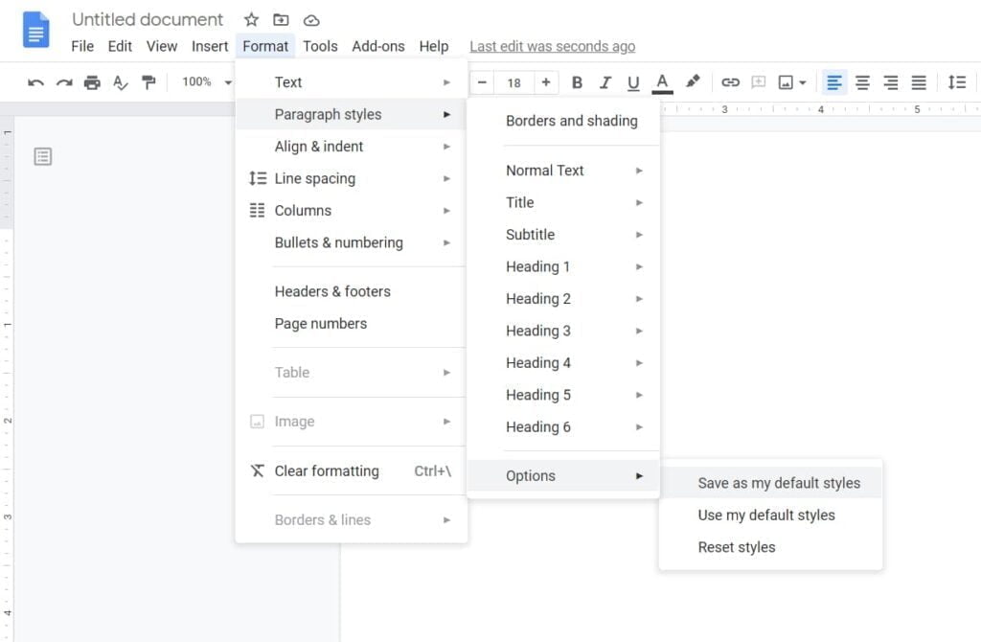Increase font size with plus button
981x642 pixels.
[545, 82]
